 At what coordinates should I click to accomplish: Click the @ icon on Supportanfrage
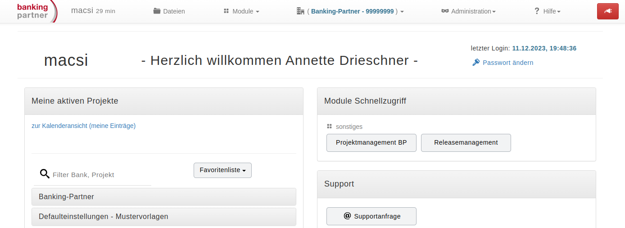coord(347,216)
